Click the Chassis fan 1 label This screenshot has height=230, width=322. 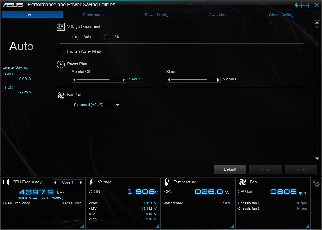[x=249, y=203]
